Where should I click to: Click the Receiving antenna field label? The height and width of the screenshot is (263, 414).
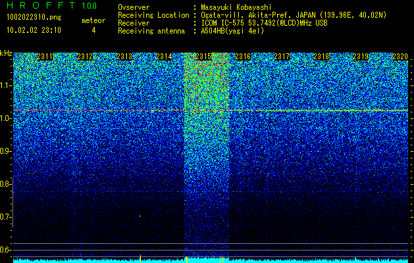point(151,31)
